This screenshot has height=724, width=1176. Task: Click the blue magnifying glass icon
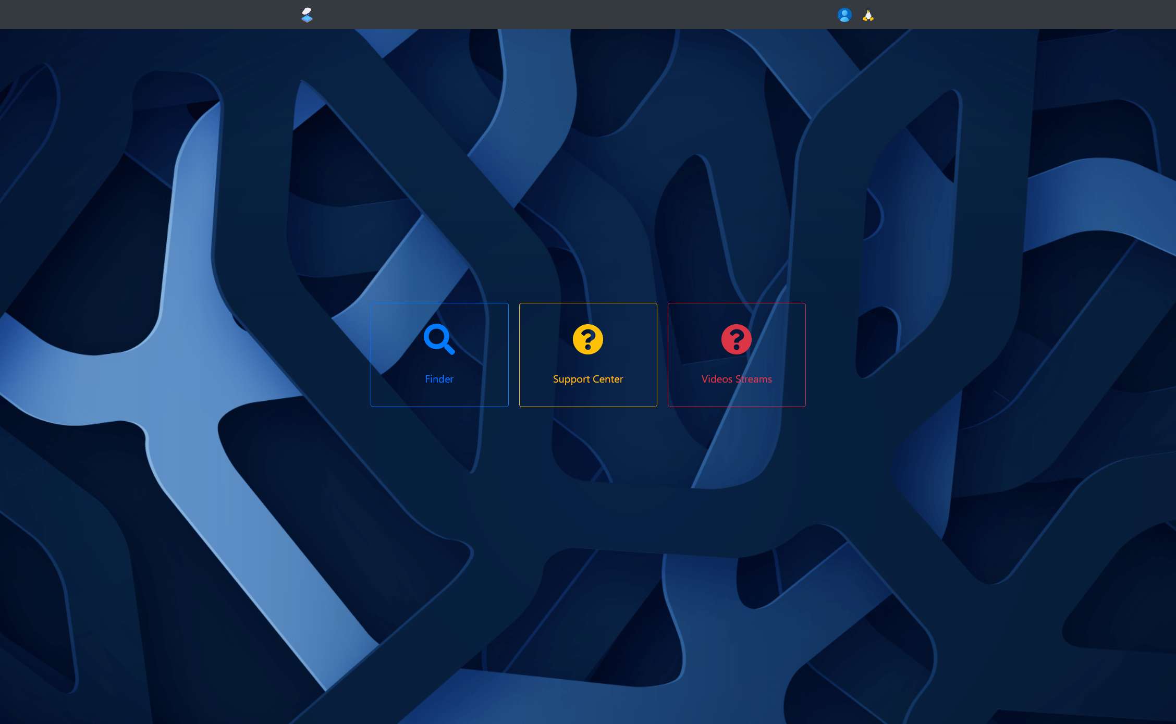439,339
